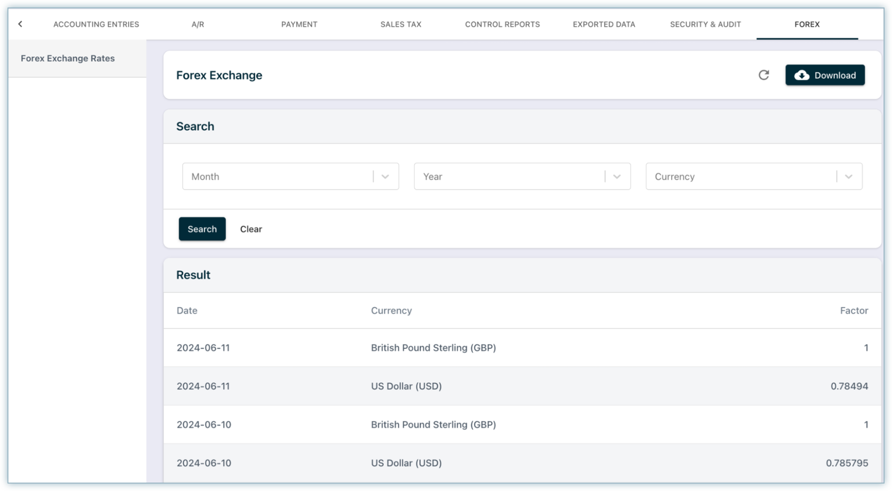The height and width of the screenshot is (491, 892).
Task: Select the 2024-06-11 US Dollar row
Action: 521,386
